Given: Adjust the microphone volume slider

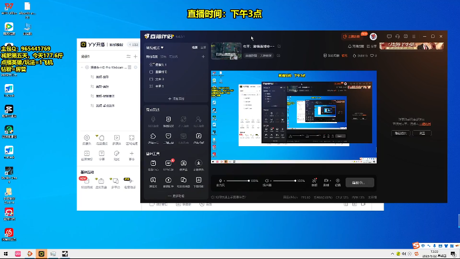Looking at the screenshot, I should coord(237,181).
